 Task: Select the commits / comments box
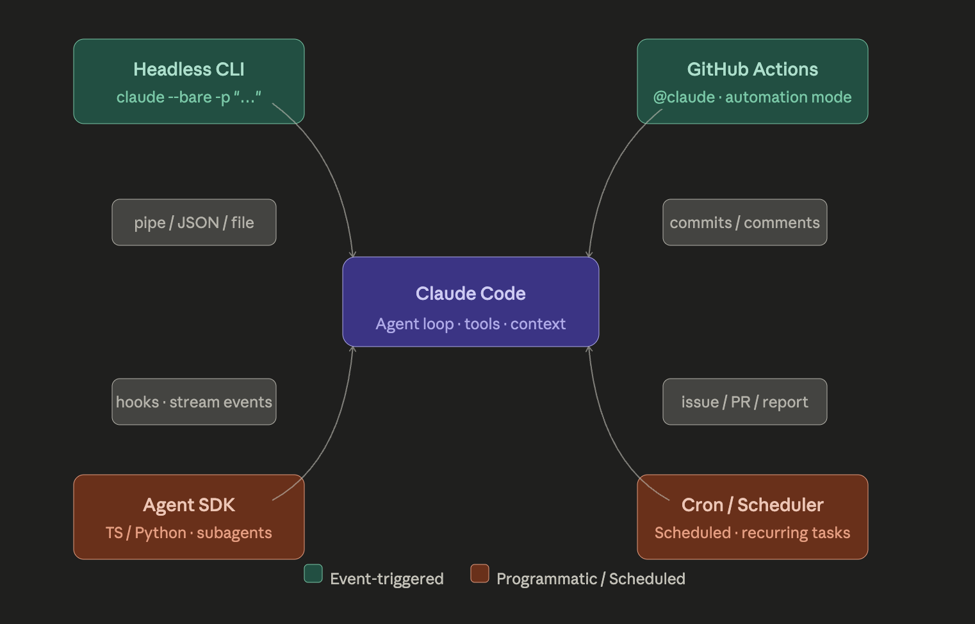tap(745, 222)
